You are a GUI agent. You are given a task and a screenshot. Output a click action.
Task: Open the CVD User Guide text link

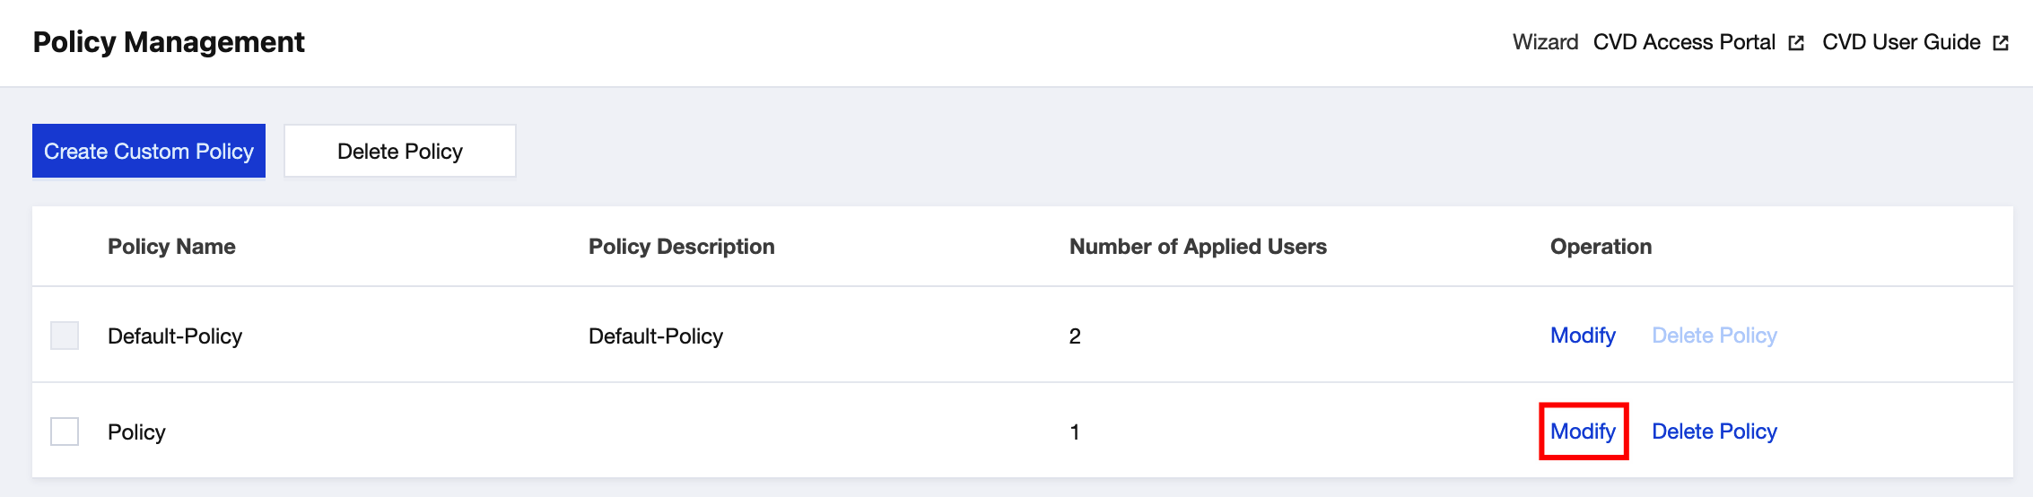pos(1900,42)
